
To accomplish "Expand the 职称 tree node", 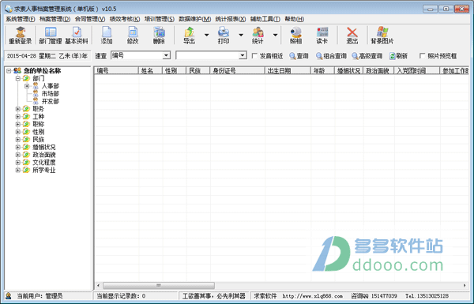I will tap(18, 124).
